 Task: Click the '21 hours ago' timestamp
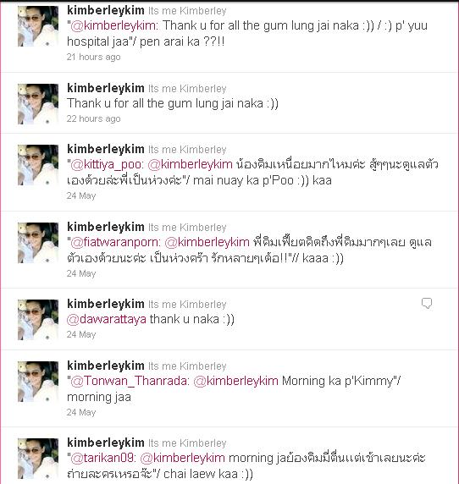click(x=94, y=57)
